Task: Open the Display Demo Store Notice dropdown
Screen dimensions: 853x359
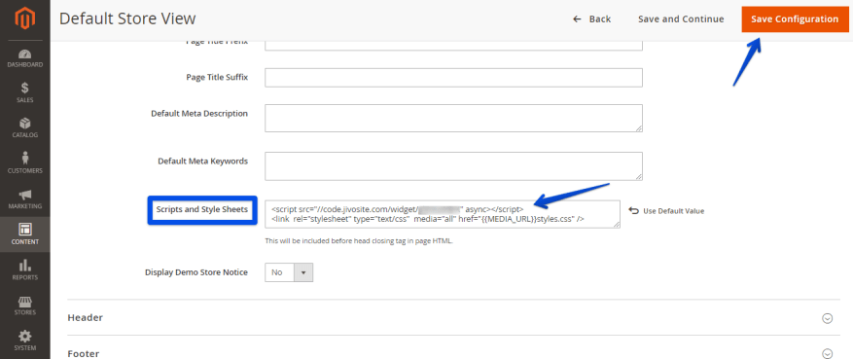Action: tap(289, 272)
